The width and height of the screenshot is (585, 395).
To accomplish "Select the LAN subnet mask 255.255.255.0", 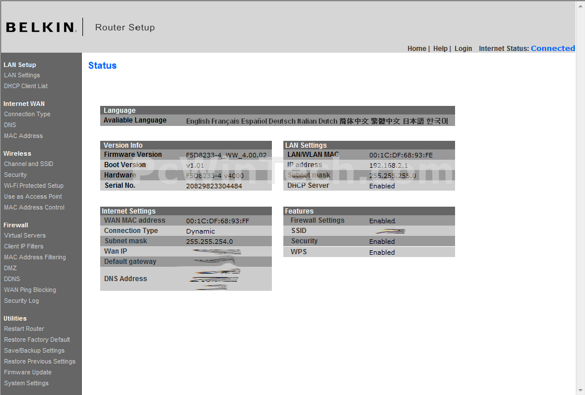I will (x=393, y=176).
